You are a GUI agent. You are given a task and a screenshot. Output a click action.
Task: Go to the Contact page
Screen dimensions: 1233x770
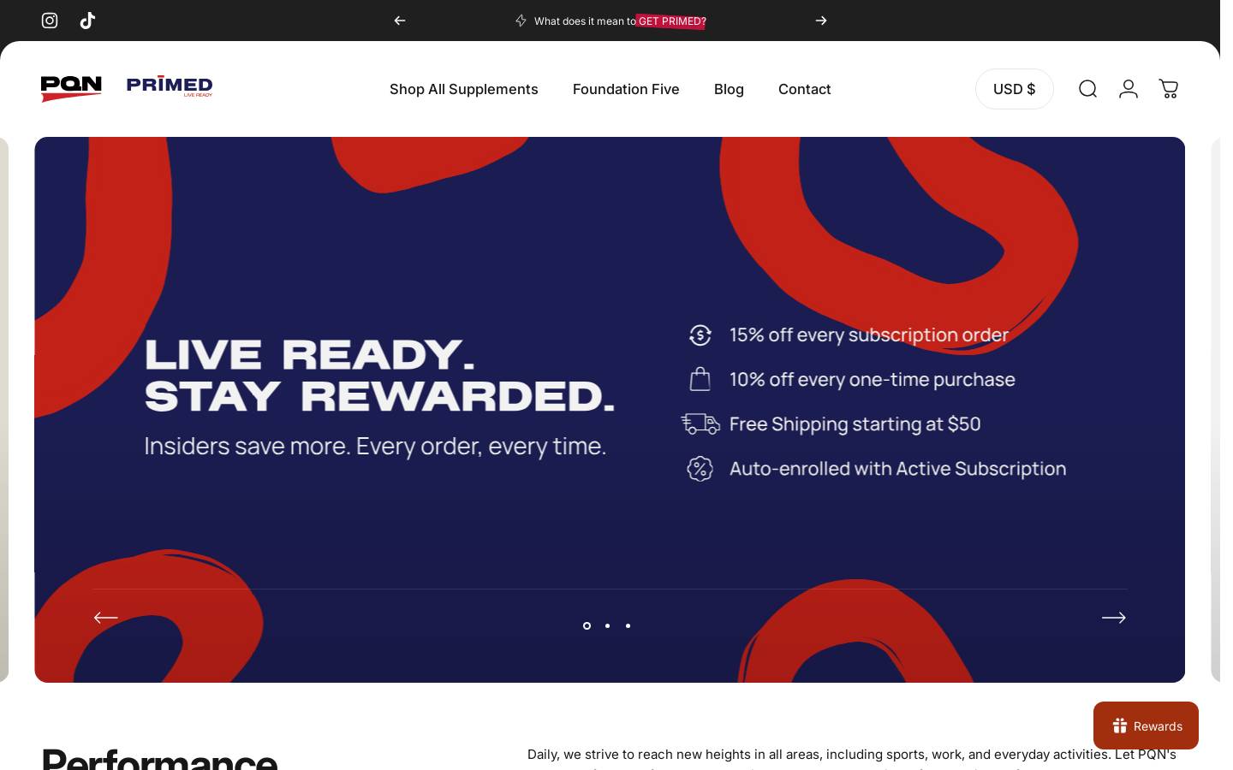[x=805, y=89]
